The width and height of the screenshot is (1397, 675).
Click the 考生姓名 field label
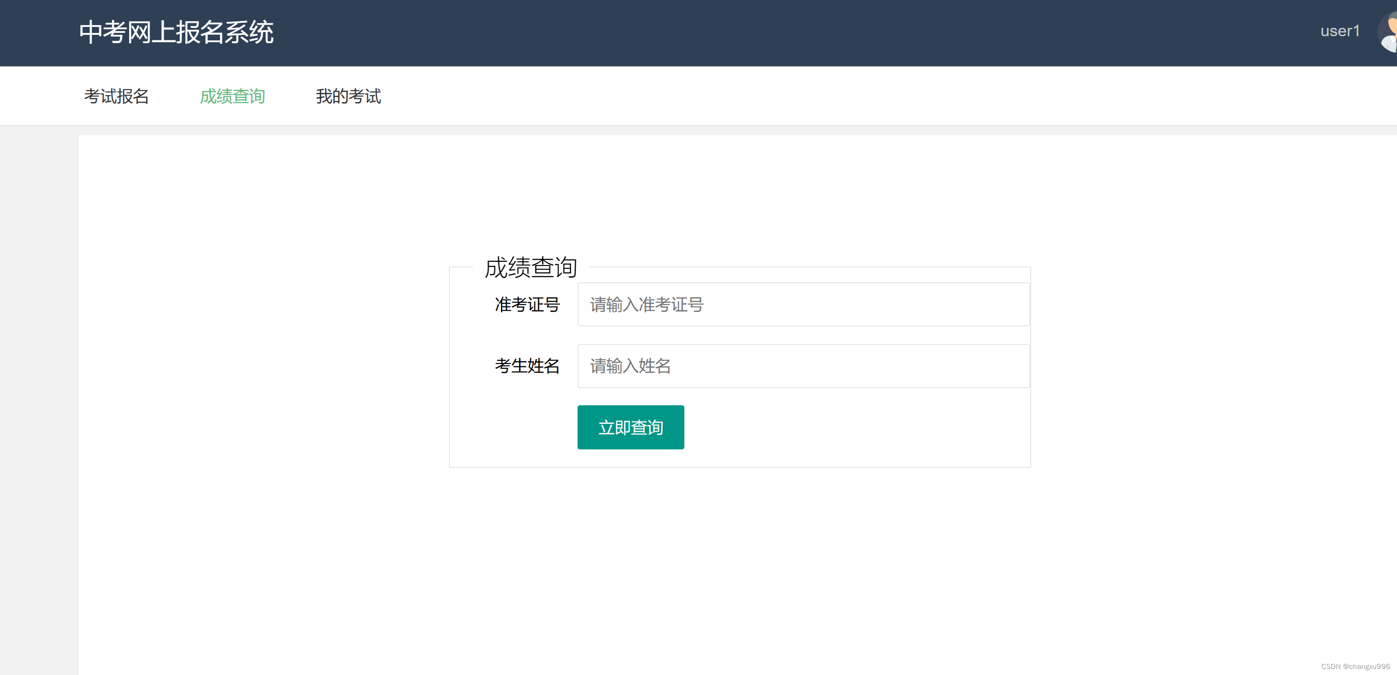(x=526, y=366)
